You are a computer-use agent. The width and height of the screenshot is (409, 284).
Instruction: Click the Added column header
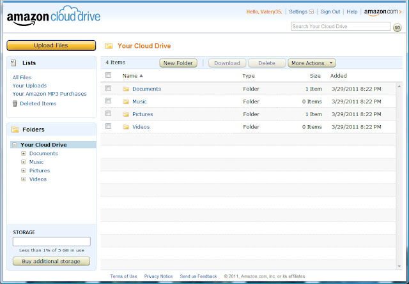pos(338,76)
